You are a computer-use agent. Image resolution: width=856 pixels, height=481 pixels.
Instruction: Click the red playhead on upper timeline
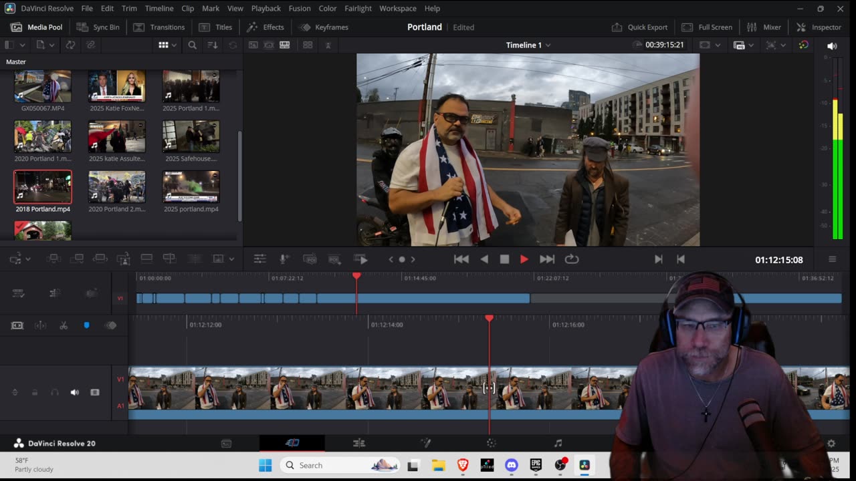point(356,276)
